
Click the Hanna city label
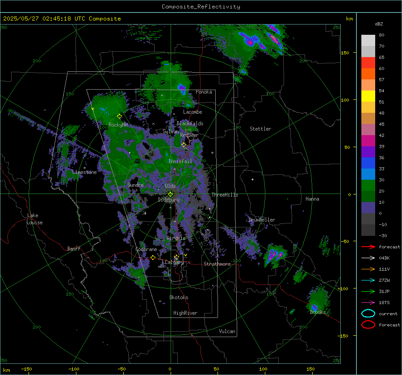312,198
